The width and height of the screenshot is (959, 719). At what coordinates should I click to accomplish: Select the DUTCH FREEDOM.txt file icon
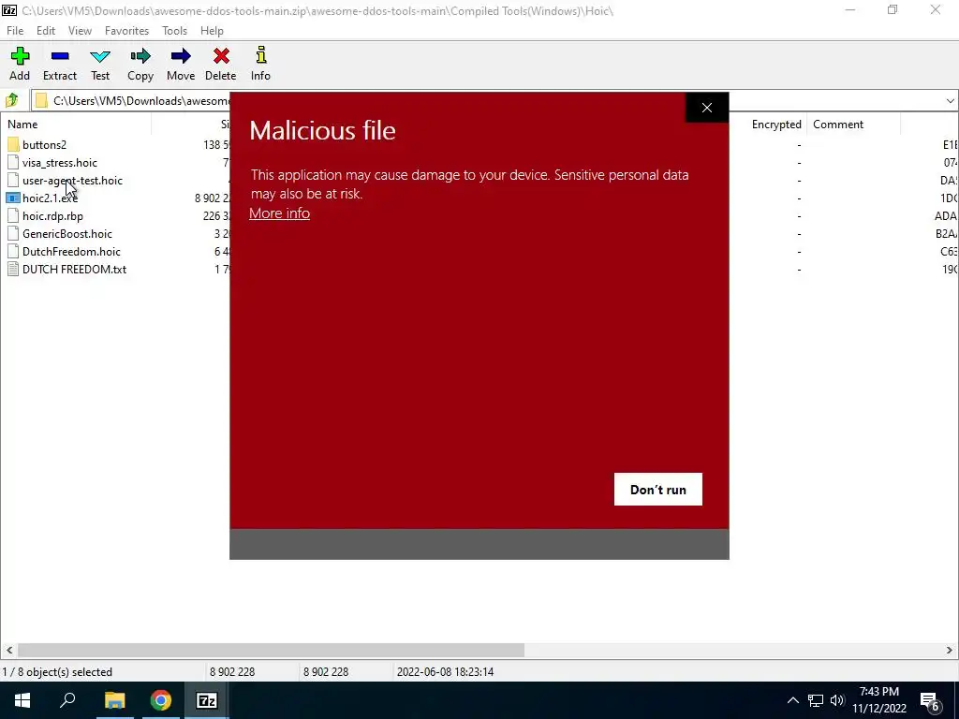[13, 269]
